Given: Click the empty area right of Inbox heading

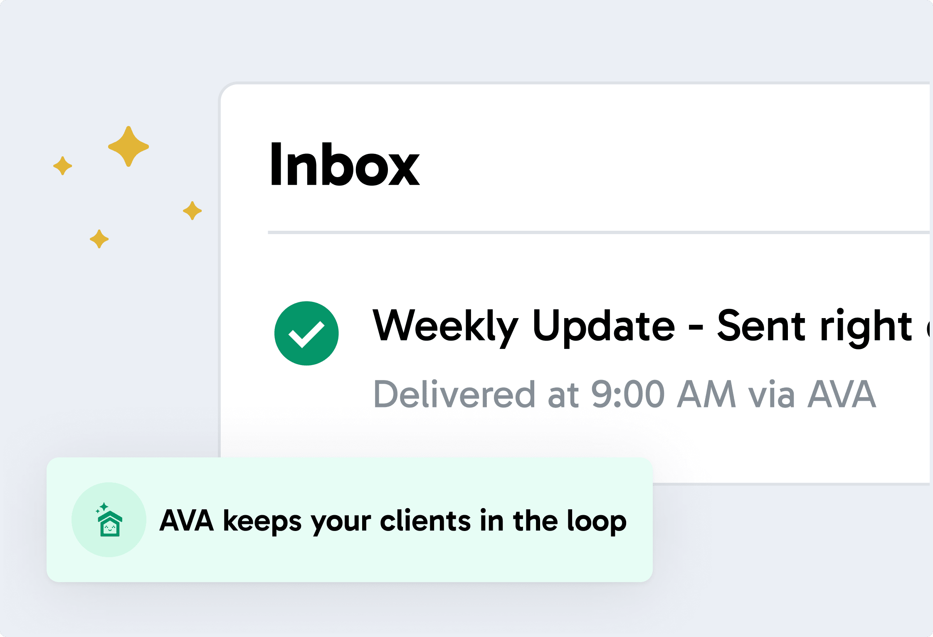Looking at the screenshot, I should coord(674,164).
